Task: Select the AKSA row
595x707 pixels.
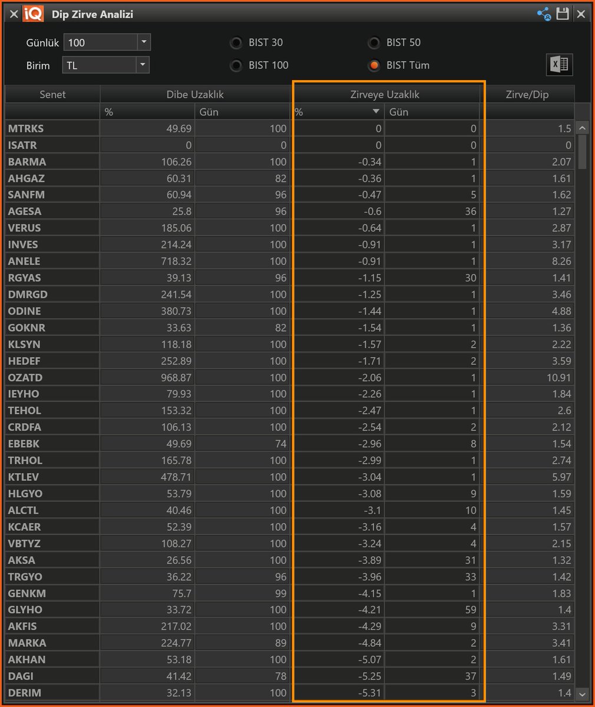Action: click(x=290, y=560)
